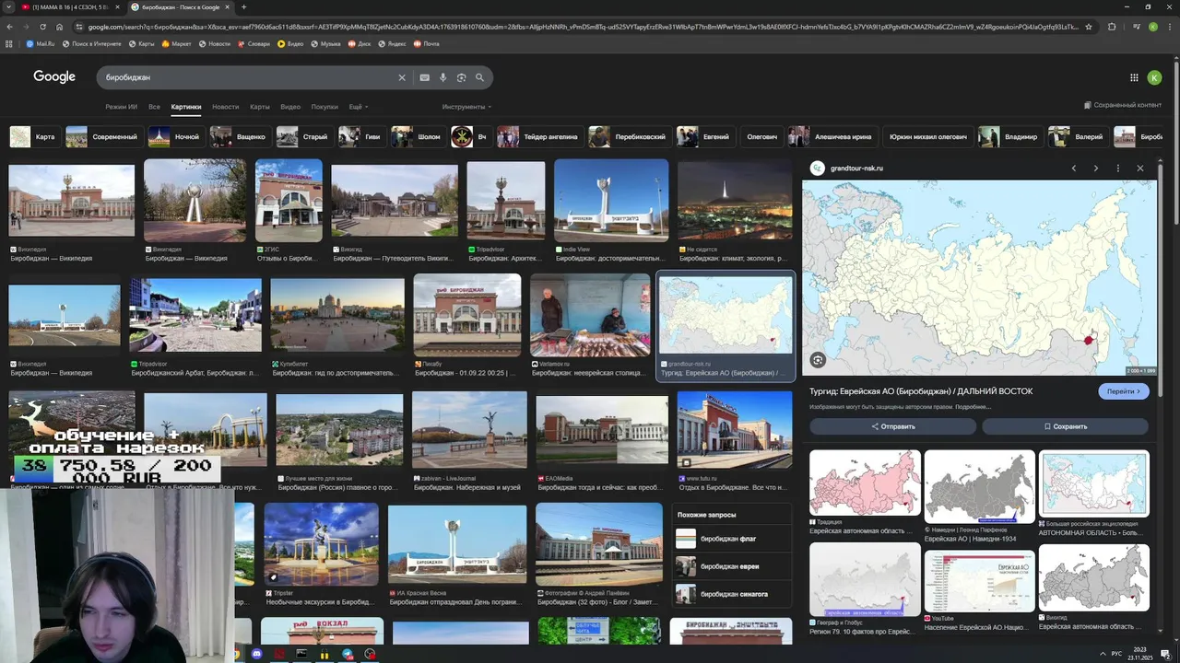Viewport: 1180px width, 663px height.
Task: Click related query биробиджан евреи
Action: [730, 566]
